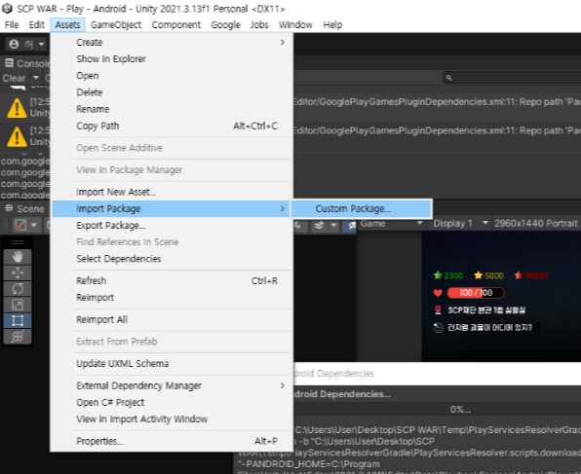Click the Clear button in Console
581x474 pixels.
(x=15, y=78)
